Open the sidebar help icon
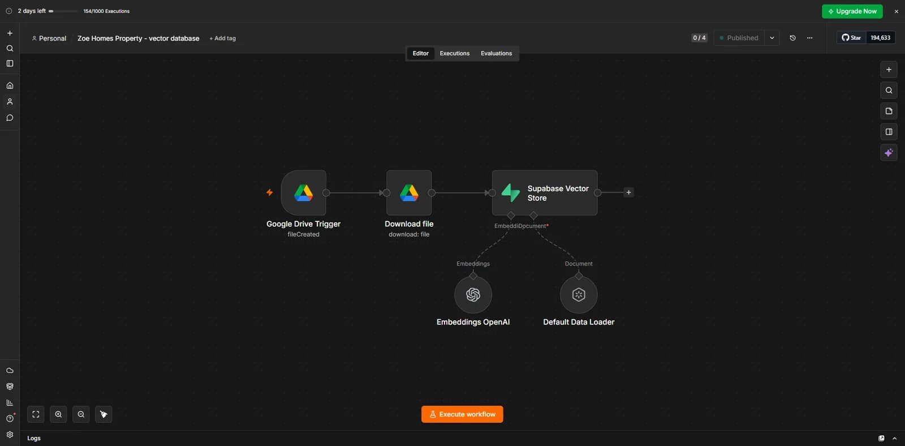 click(x=10, y=418)
